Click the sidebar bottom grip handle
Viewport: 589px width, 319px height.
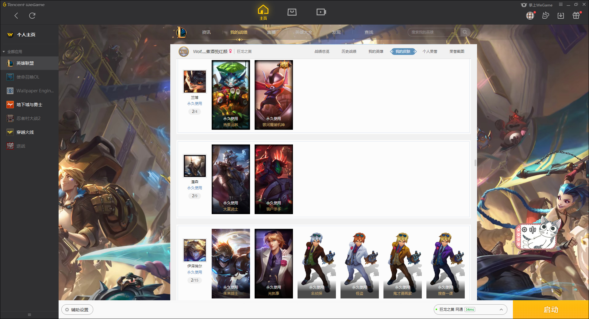29,315
